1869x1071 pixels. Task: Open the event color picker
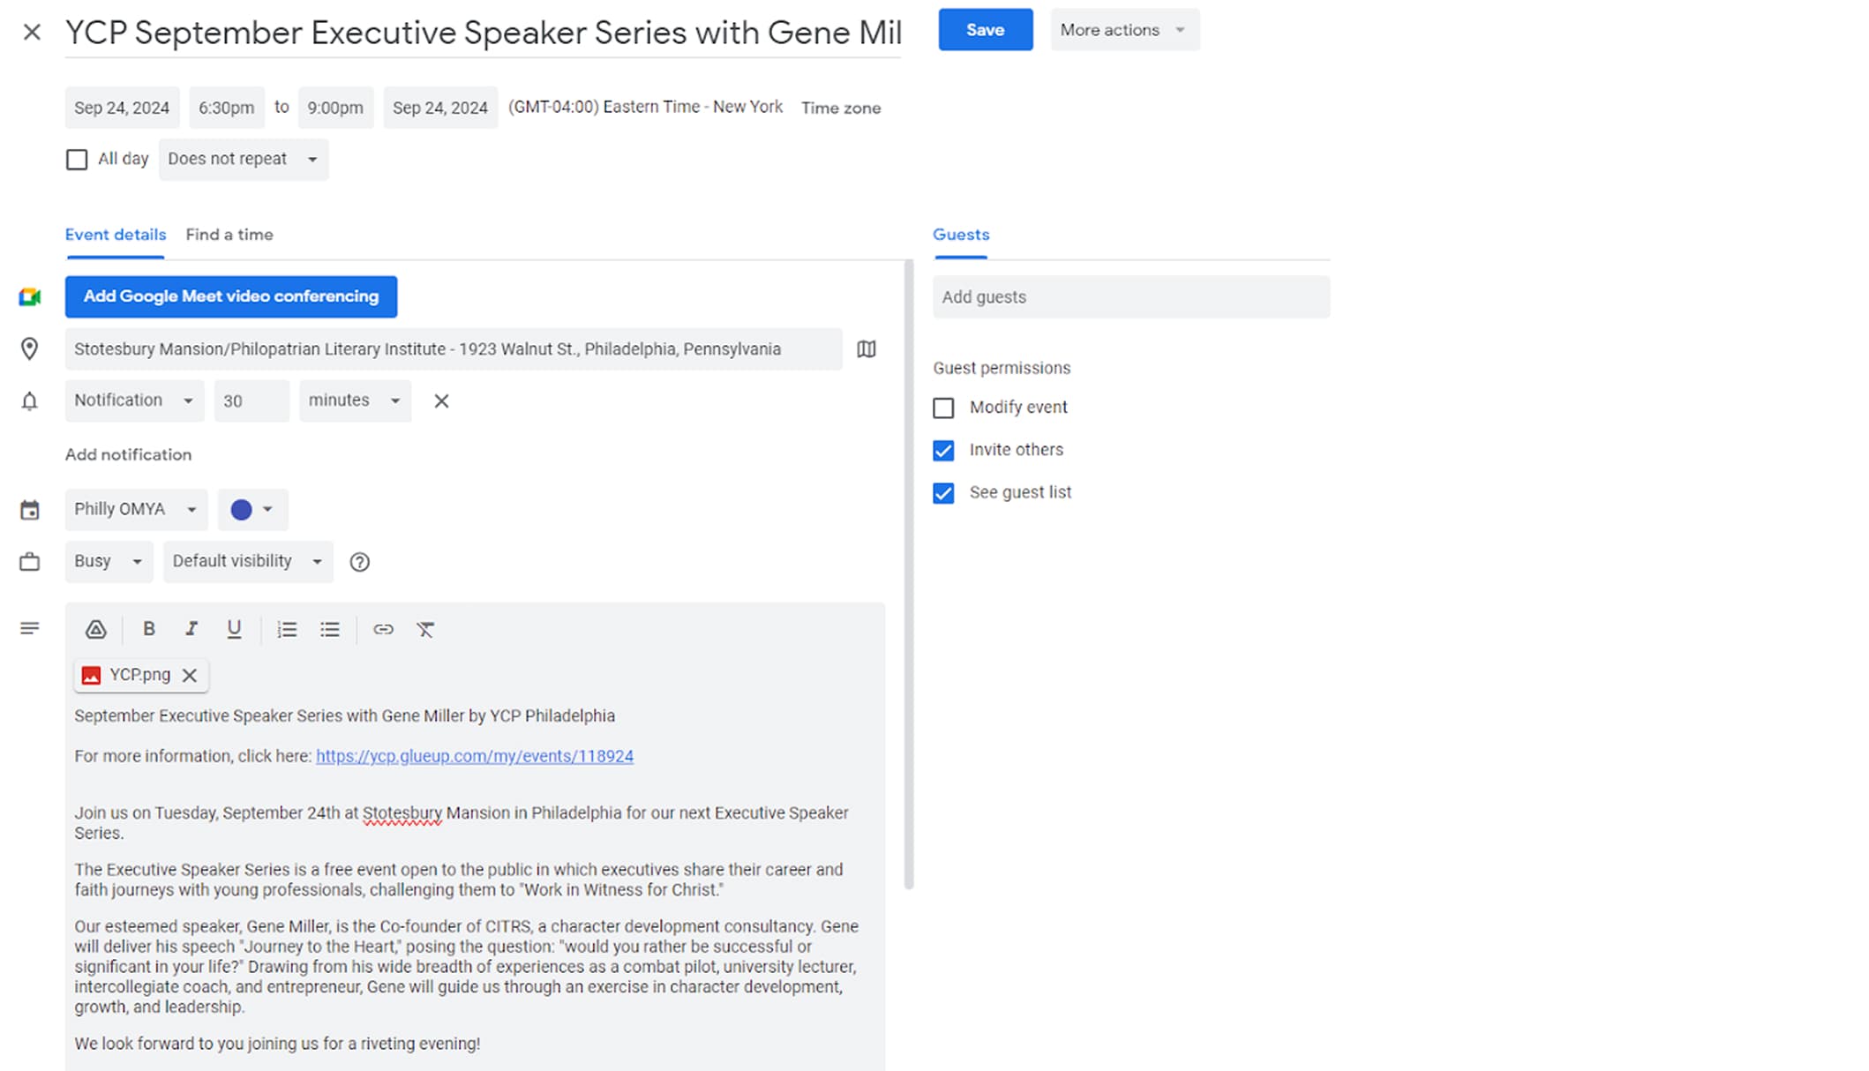252,509
